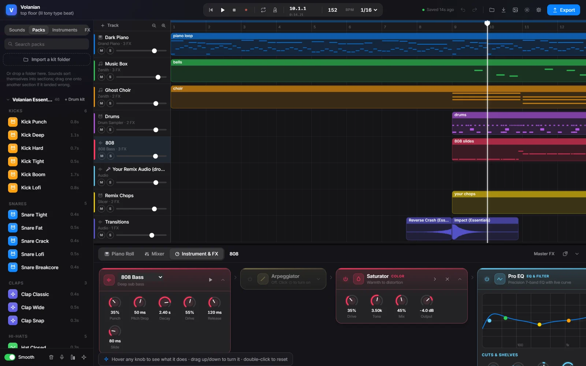Click the Import a kit folder button
Screen dimensions: 586x366
click(x=47, y=59)
